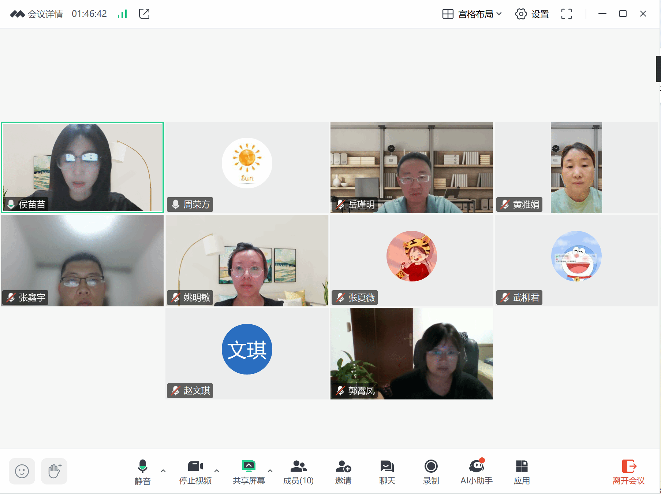Click 邀请 invite button
Image resolution: width=661 pixels, height=494 pixels.
tap(343, 472)
